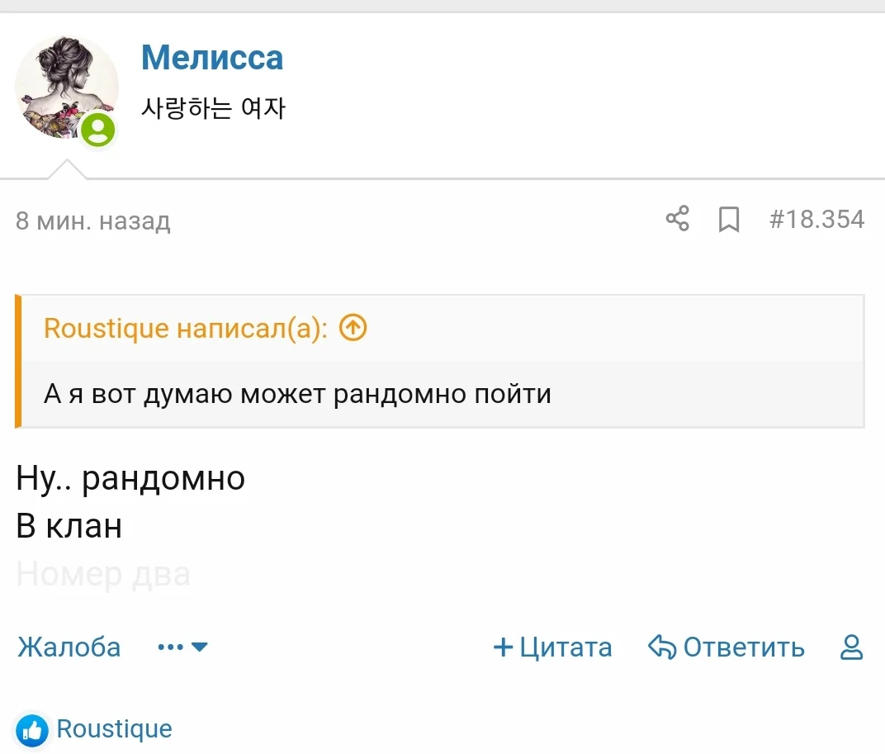Click the 8 мин. назад timestamp

pyautogui.click(x=92, y=221)
